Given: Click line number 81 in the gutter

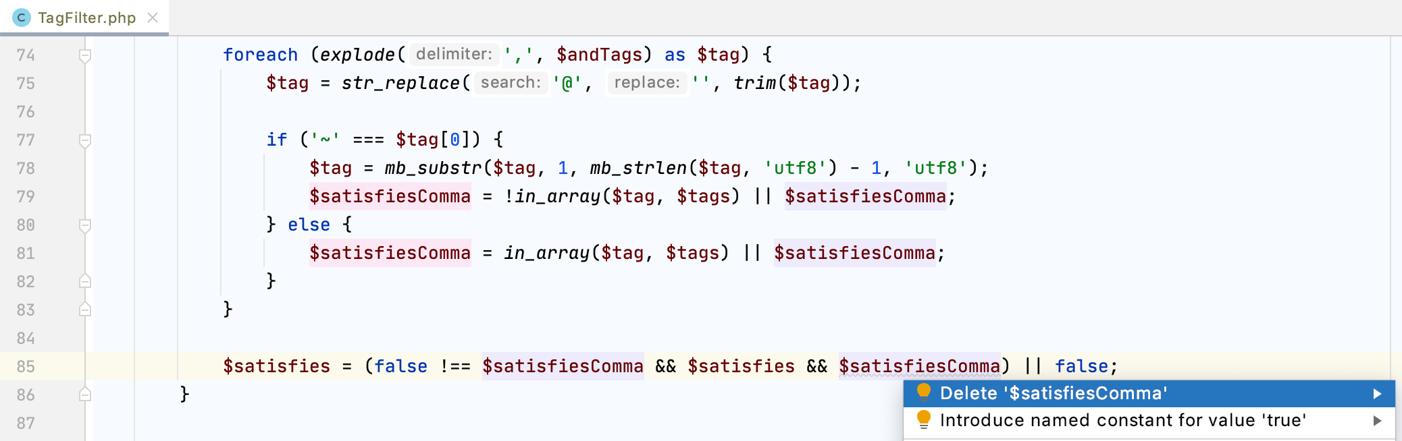Looking at the screenshot, I should (26, 253).
